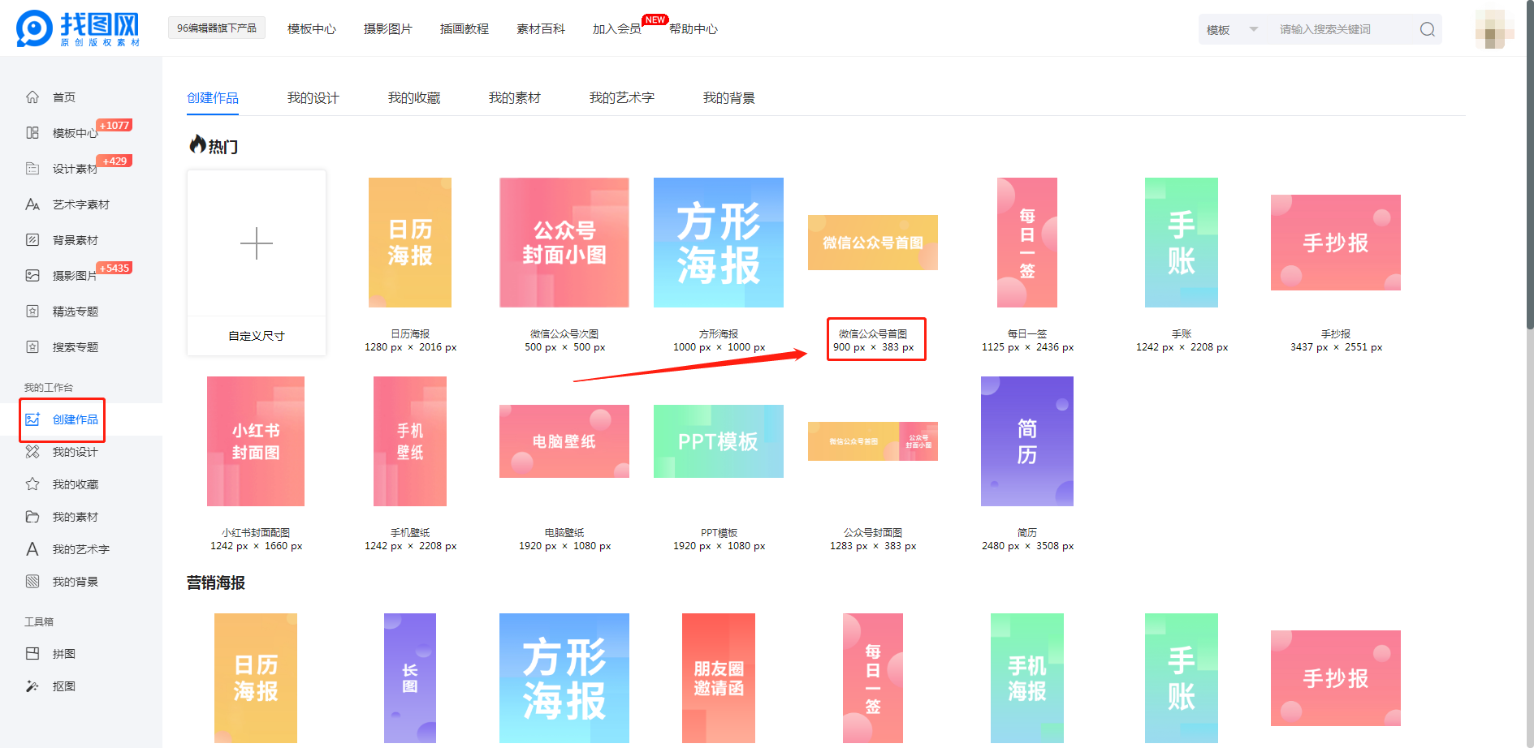Open the user avatar in top right

(x=1493, y=29)
